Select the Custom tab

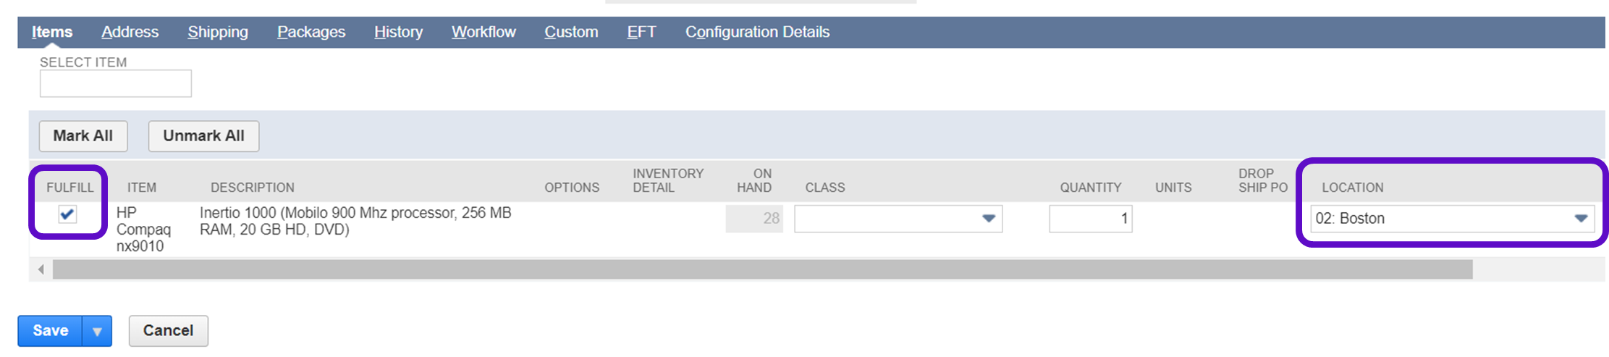(x=571, y=32)
